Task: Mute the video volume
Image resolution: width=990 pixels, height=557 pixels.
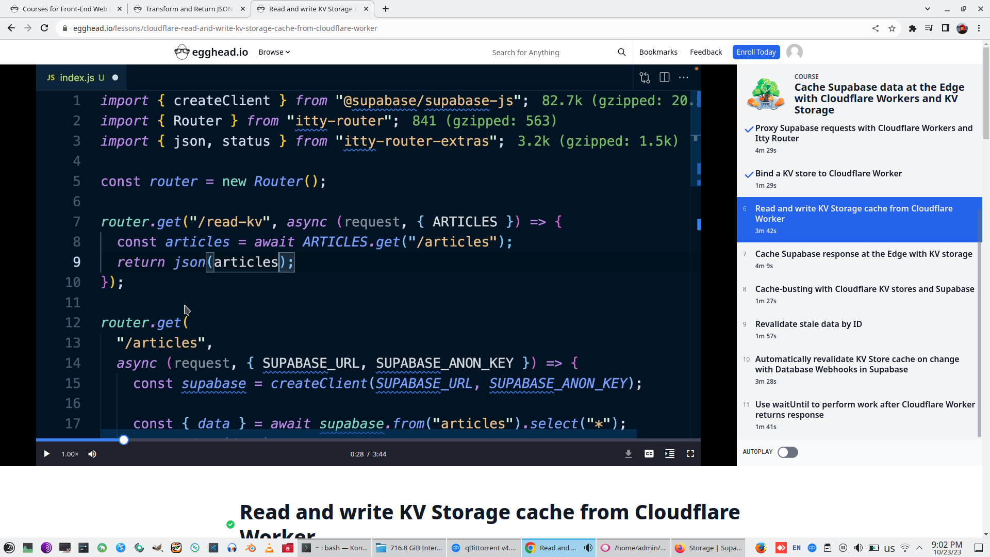Action: [92, 454]
